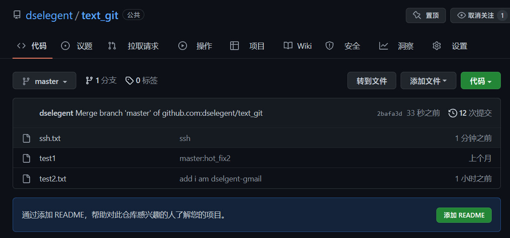Screen dimensions: 510x238
Task: Click the tag icon beside 0 标签
Action: (x=129, y=81)
